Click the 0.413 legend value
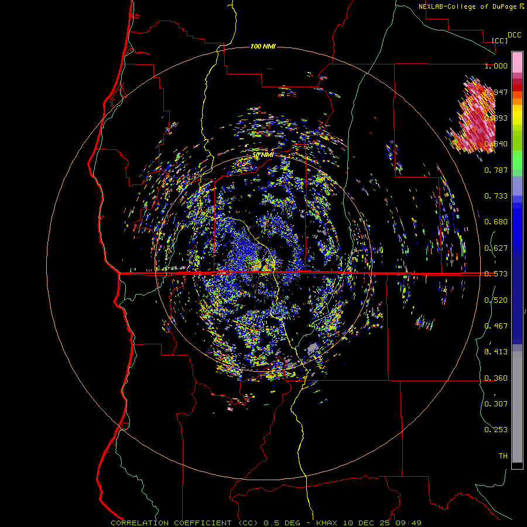 (x=496, y=352)
